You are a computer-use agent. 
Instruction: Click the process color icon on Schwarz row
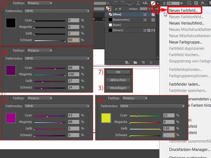click(x=149, y=30)
